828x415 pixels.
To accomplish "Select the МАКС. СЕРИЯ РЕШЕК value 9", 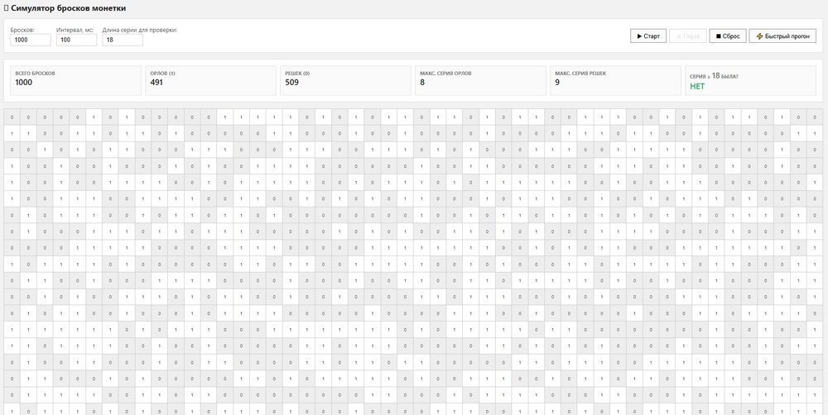I will click(557, 83).
